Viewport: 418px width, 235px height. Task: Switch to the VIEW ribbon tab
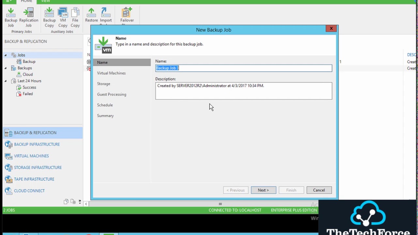45,1
